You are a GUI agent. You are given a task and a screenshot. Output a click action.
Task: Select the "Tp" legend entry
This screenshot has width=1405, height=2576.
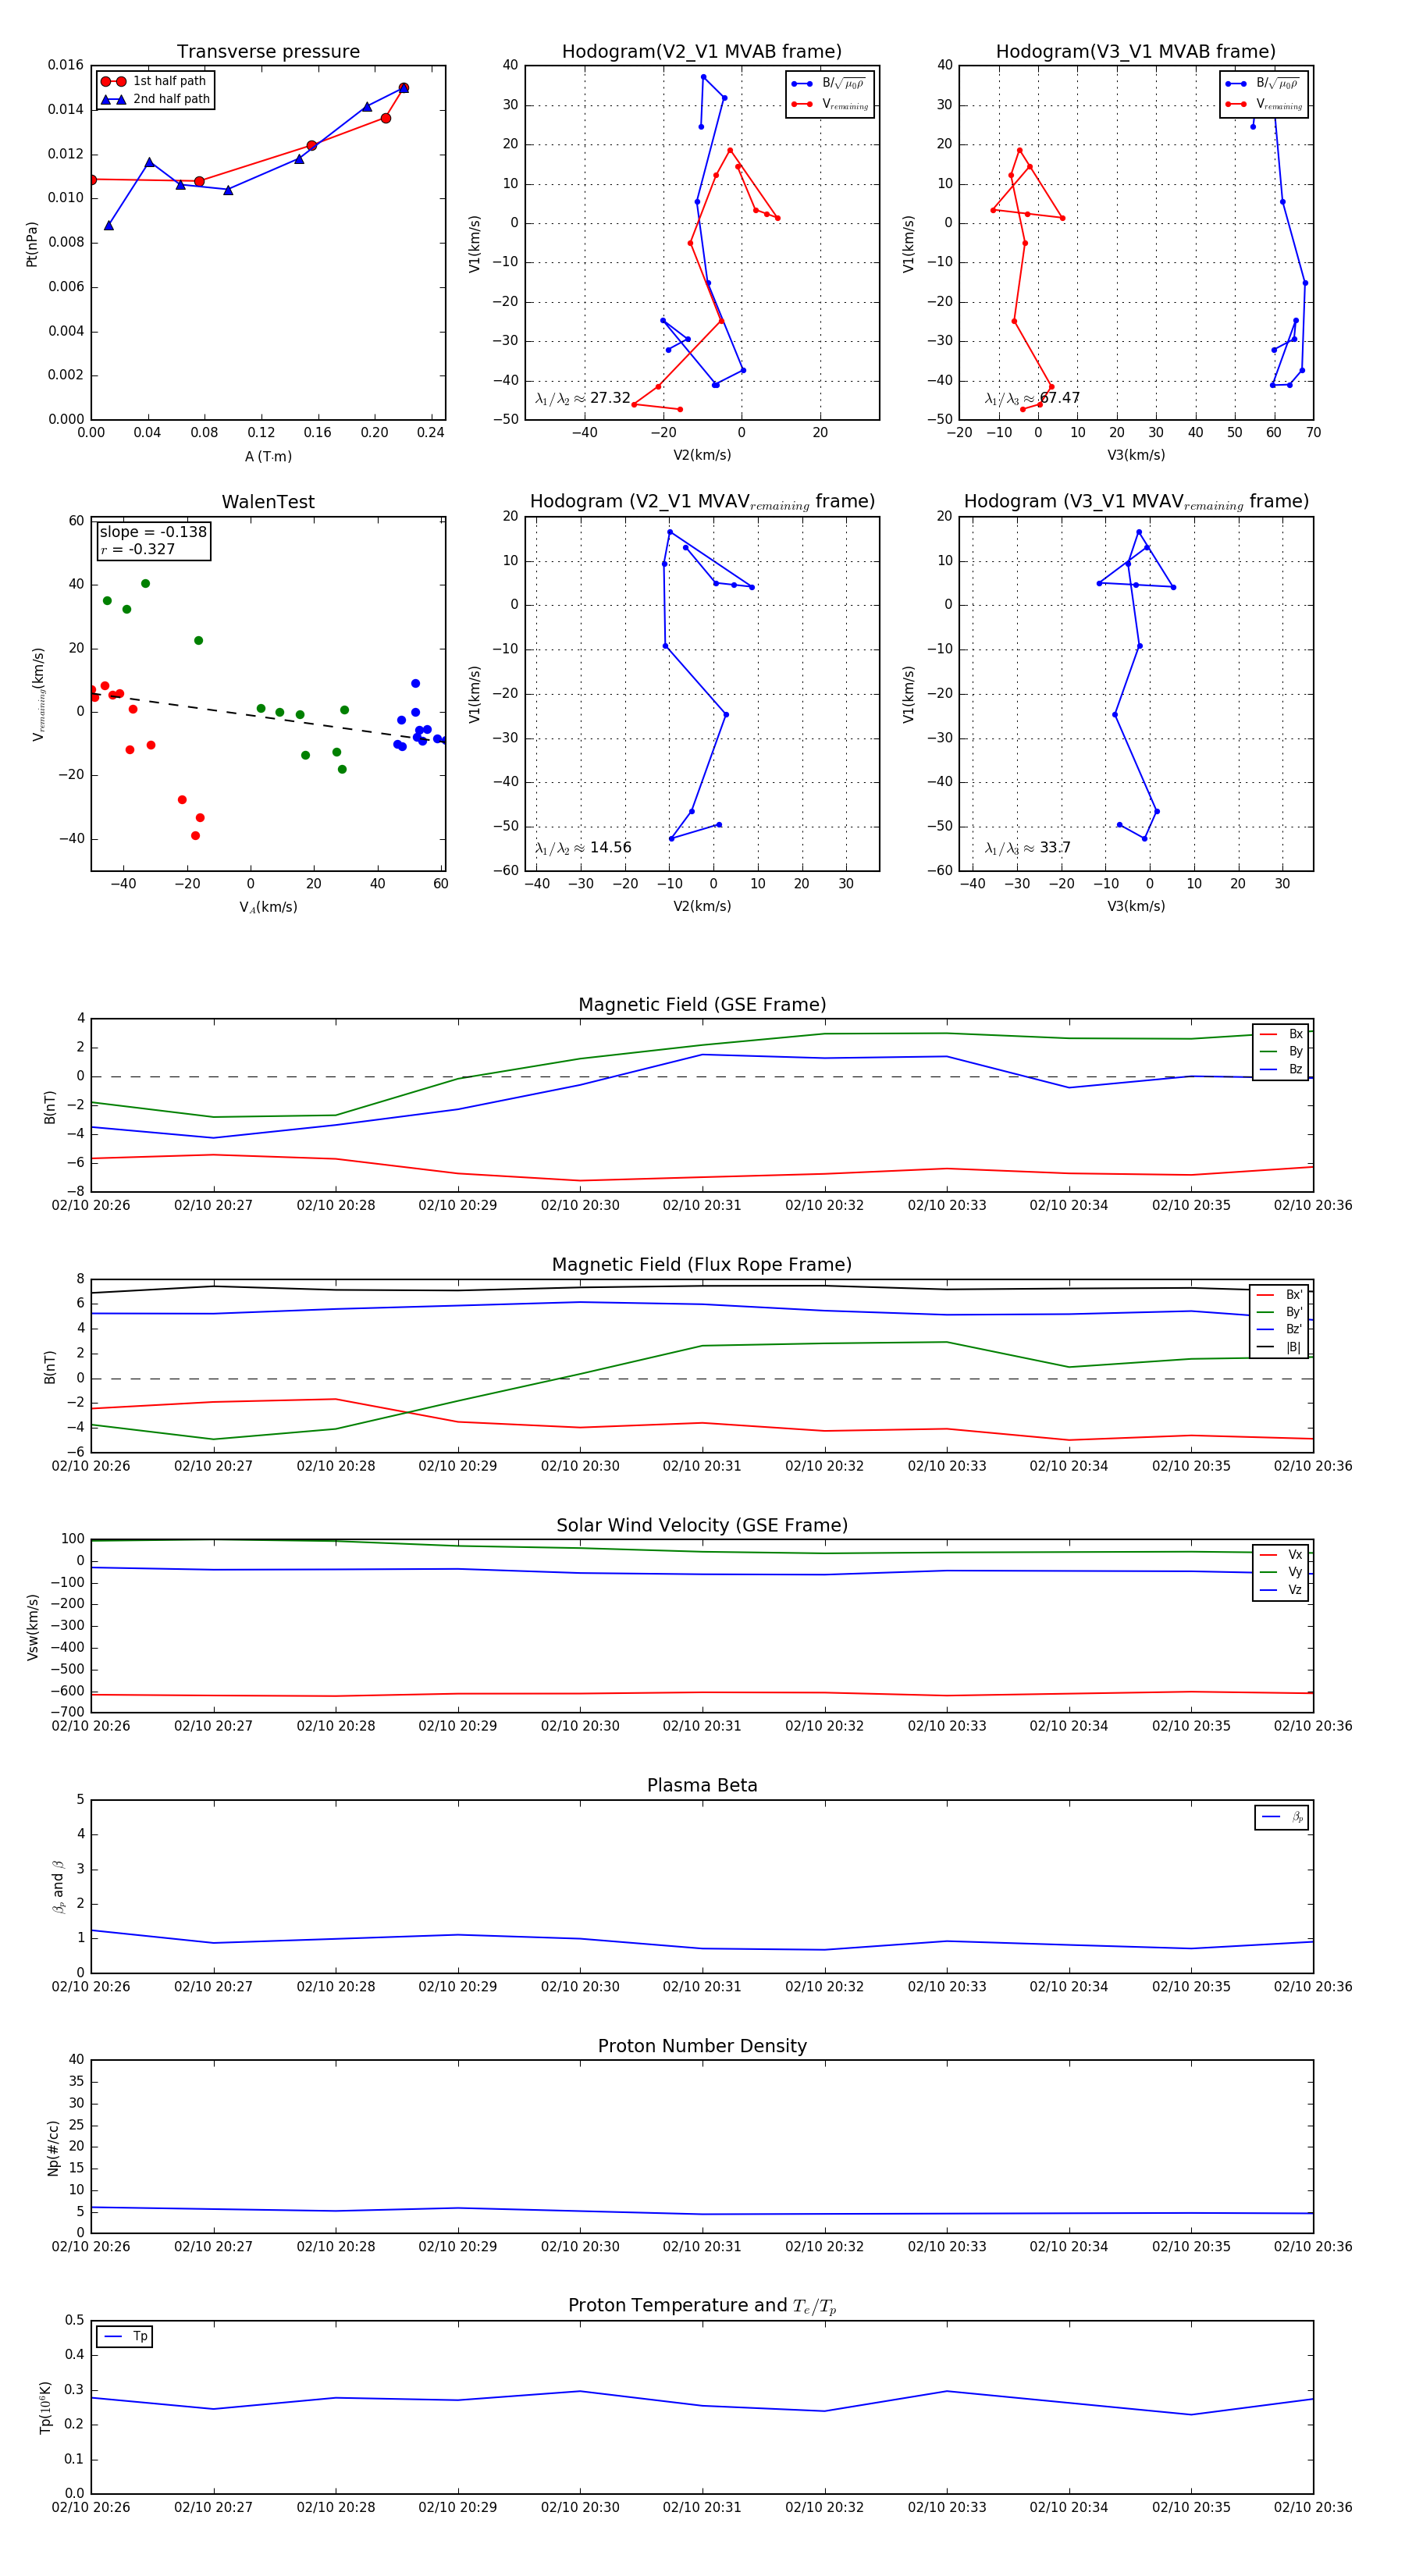pyautogui.click(x=125, y=2337)
